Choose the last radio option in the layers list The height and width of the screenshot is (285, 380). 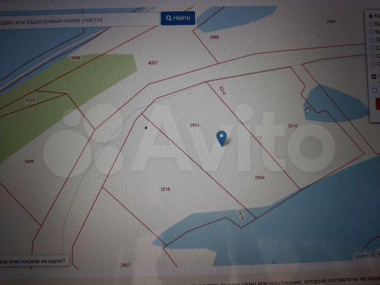pos(373,64)
